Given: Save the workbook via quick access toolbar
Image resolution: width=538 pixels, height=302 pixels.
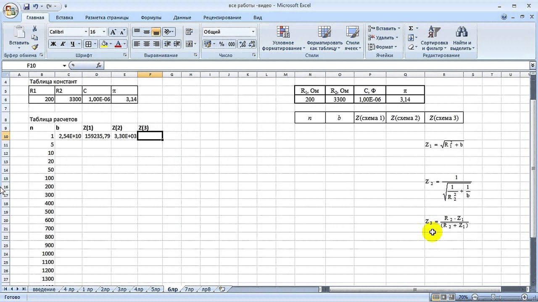Looking at the screenshot, I should click(26, 7).
